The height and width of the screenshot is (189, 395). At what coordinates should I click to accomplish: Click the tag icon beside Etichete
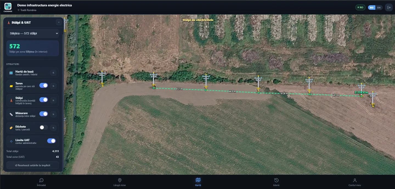point(11,128)
